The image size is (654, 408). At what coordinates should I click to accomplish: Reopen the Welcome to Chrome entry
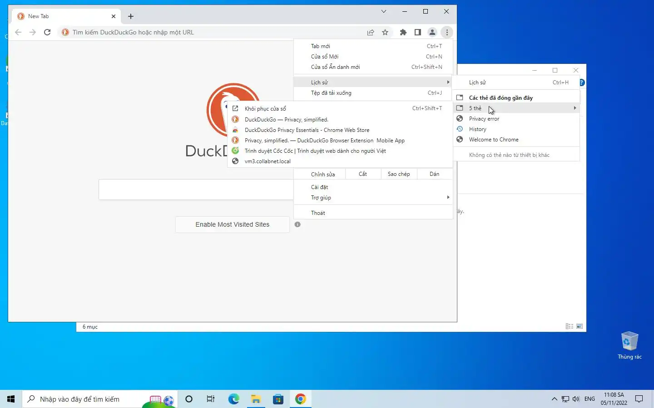click(x=516, y=139)
